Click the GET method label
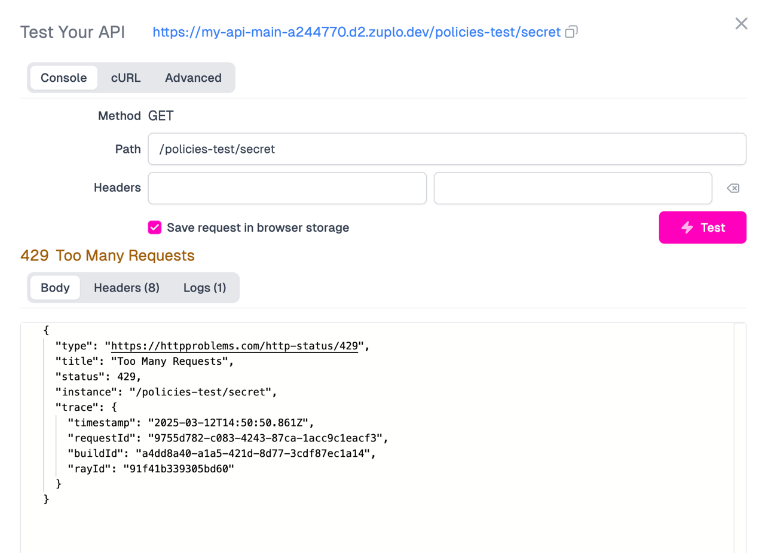 point(161,116)
